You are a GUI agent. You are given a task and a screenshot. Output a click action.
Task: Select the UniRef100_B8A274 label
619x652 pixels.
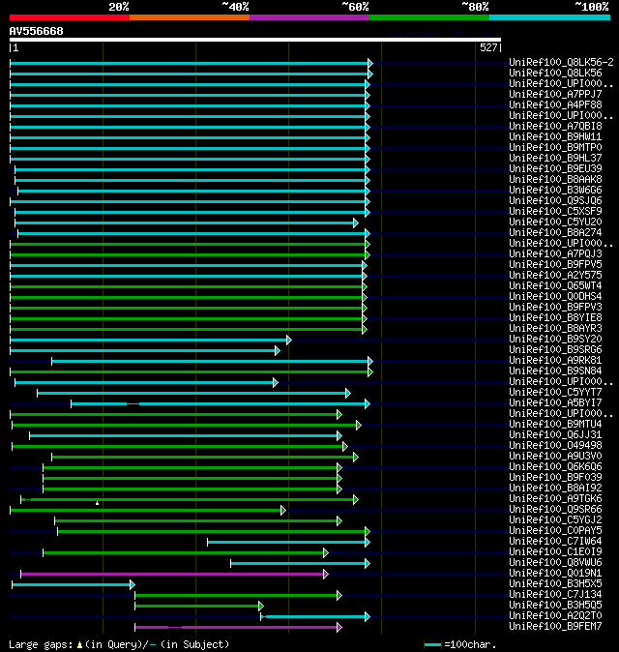555,233
